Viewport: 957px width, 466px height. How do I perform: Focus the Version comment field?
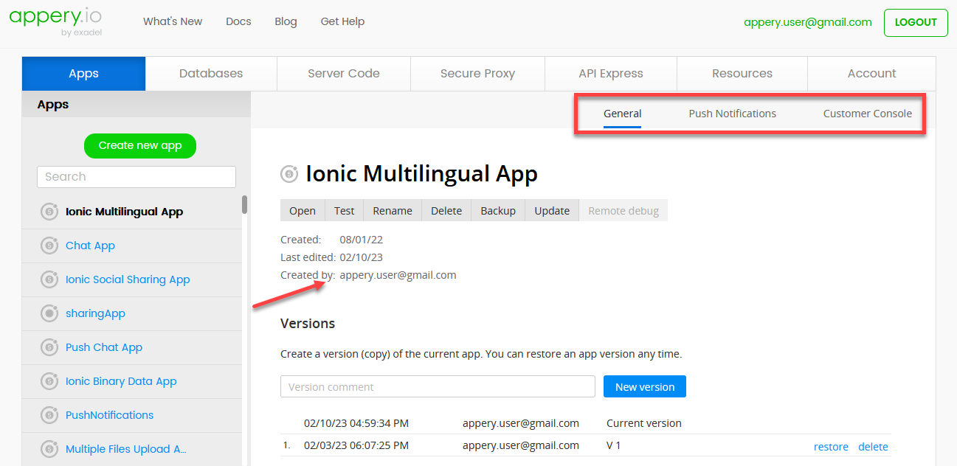coord(438,386)
